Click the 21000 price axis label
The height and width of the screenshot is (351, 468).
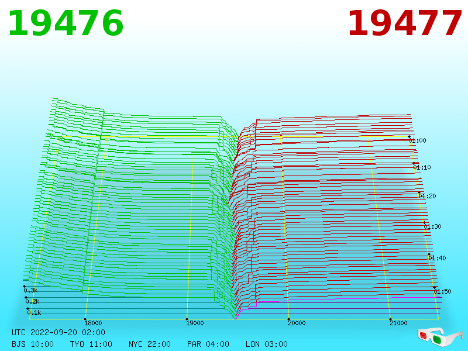click(398, 323)
